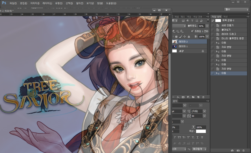Add a layer mask icon
The image size is (251, 153).
[x=183, y=97]
